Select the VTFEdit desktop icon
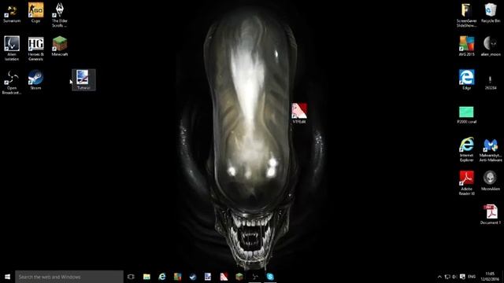The width and height of the screenshot is (504, 283). pos(299,113)
